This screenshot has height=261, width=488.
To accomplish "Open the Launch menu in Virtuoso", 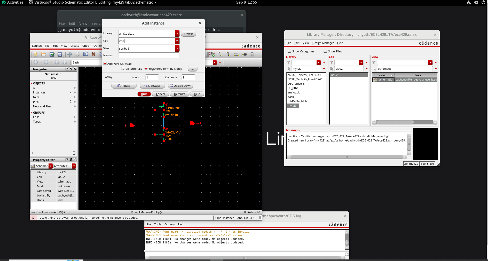I will tap(37, 46).
